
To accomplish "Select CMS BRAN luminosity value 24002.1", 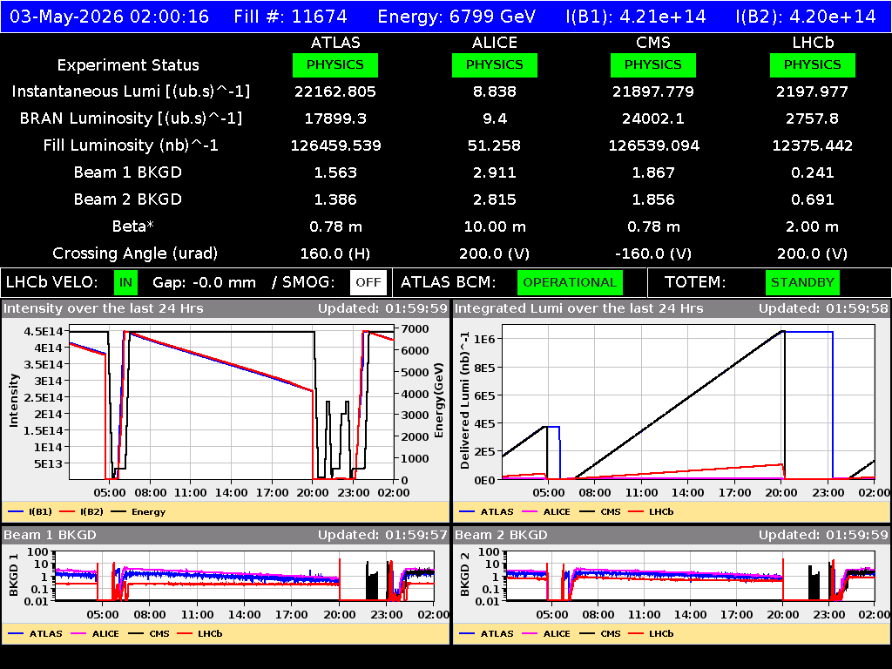I will click(653, 118).
